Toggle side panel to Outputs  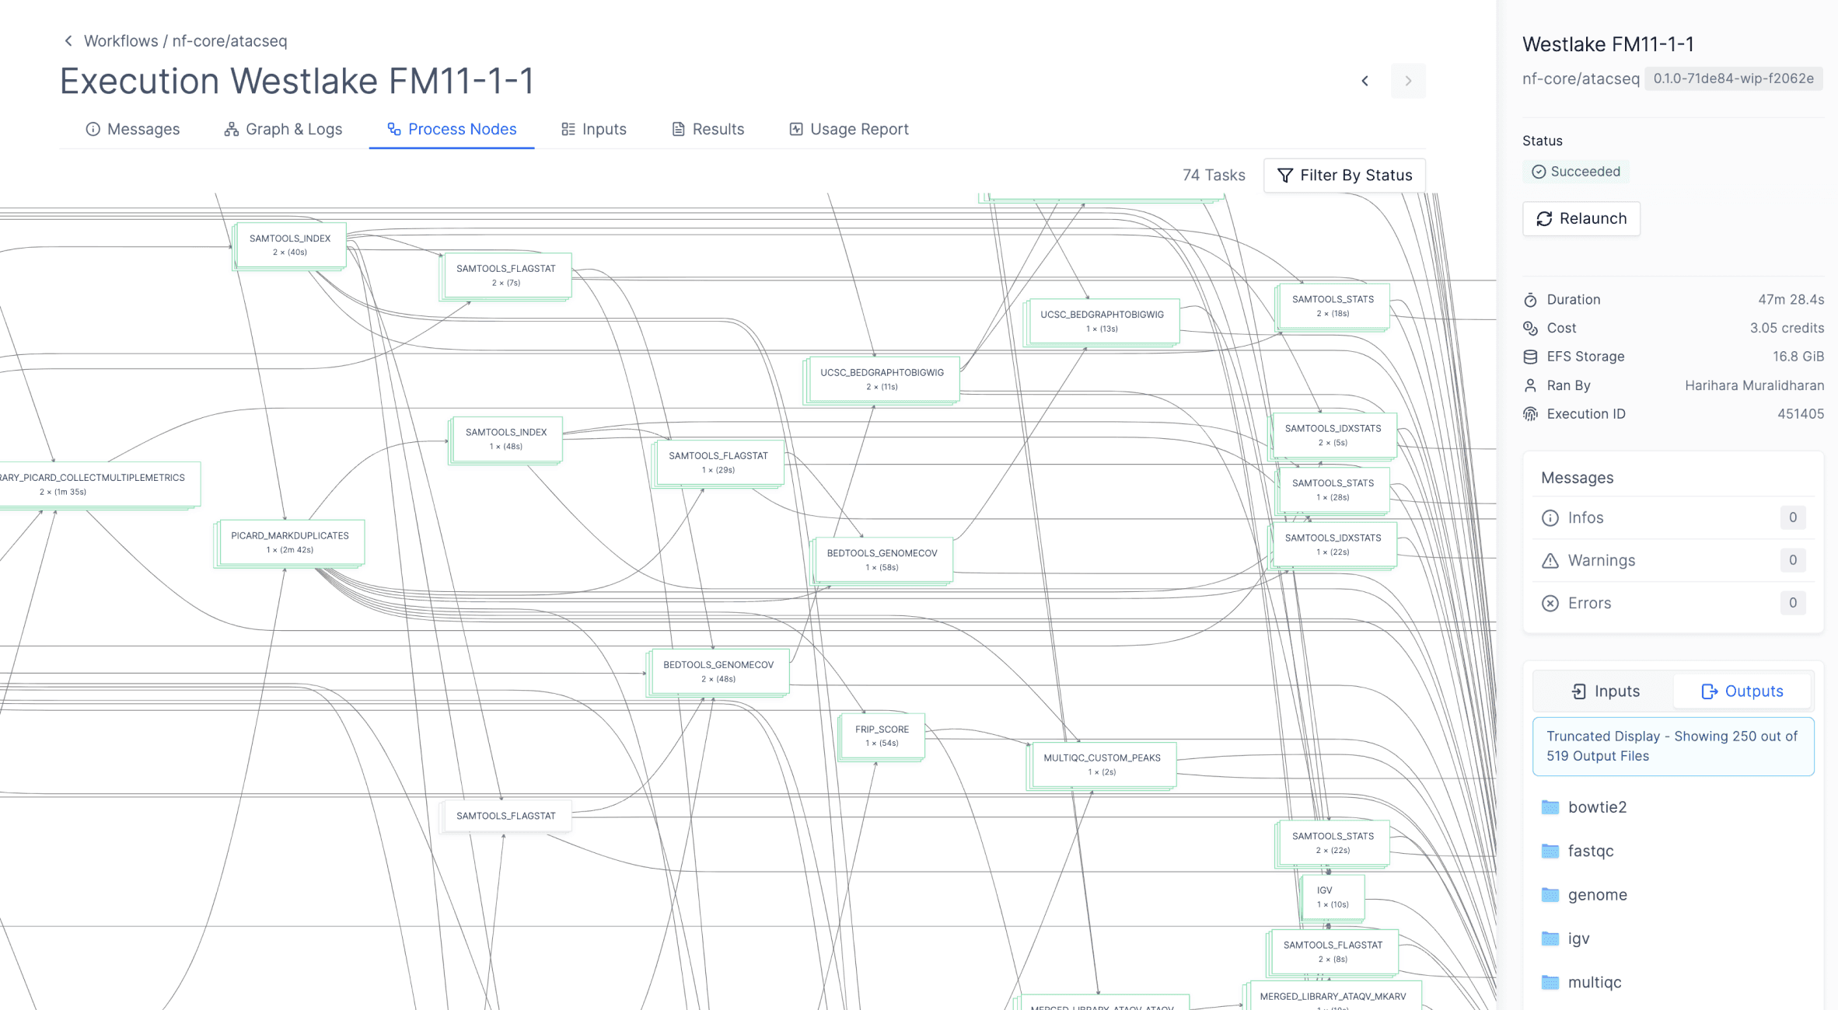[x=1742, y=691]
